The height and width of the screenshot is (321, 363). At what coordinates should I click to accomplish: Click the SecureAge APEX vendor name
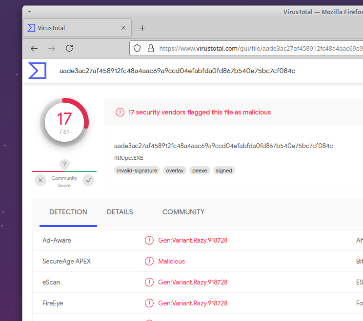[66, 262]
